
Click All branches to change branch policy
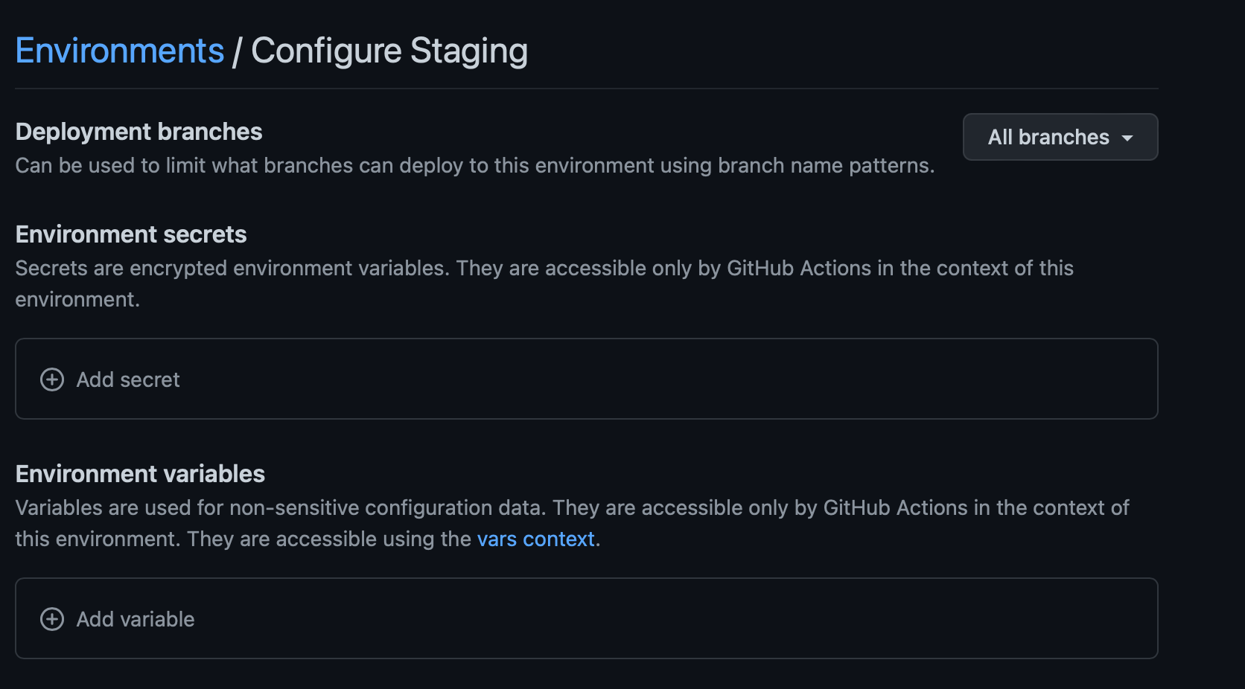[x=1060, y=137]
